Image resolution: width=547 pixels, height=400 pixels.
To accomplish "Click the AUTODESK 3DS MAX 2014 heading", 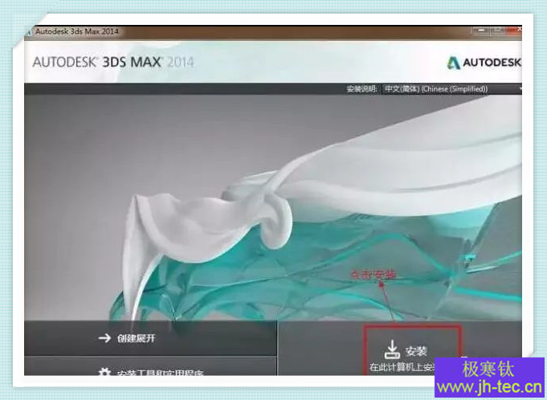I will [113, 63].
